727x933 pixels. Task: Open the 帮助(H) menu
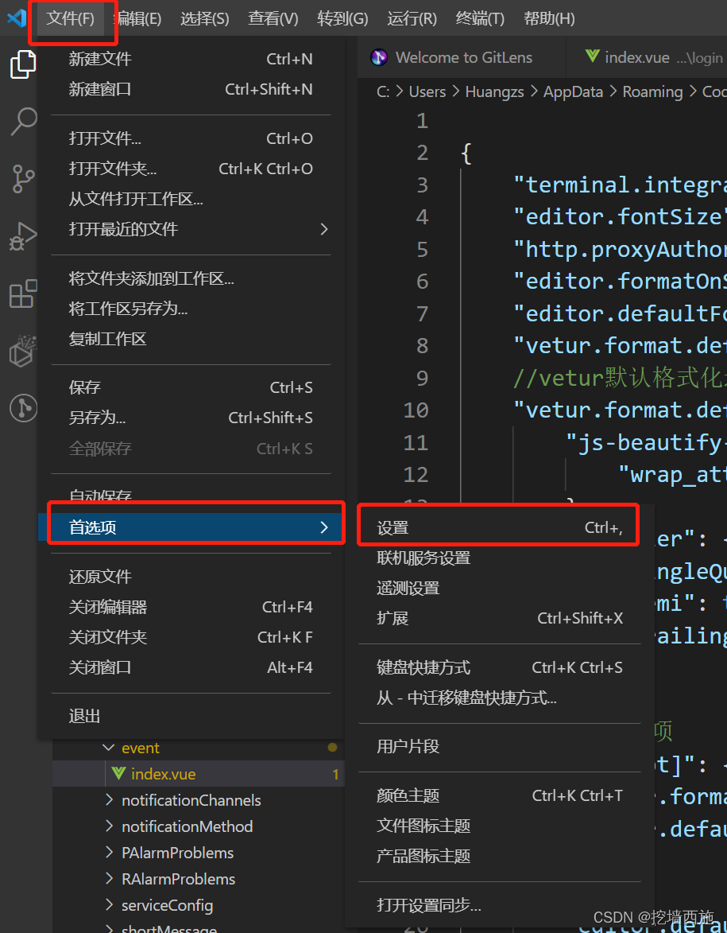click(x=549, y=18)
